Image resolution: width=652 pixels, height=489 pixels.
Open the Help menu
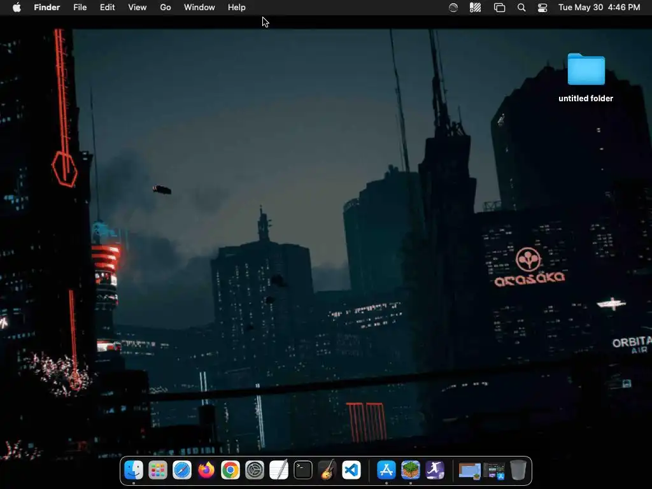[x=237, y=8]
